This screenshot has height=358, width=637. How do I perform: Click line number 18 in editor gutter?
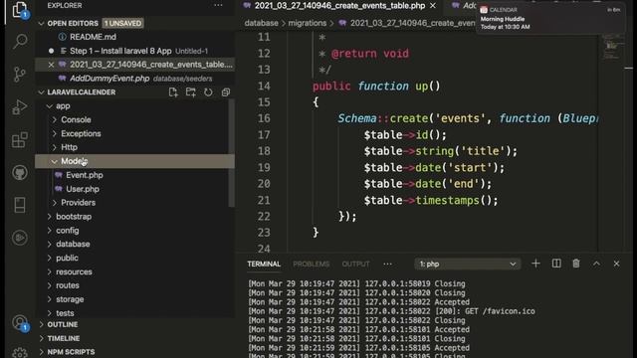pyautogui.click(x=264, y=151)
